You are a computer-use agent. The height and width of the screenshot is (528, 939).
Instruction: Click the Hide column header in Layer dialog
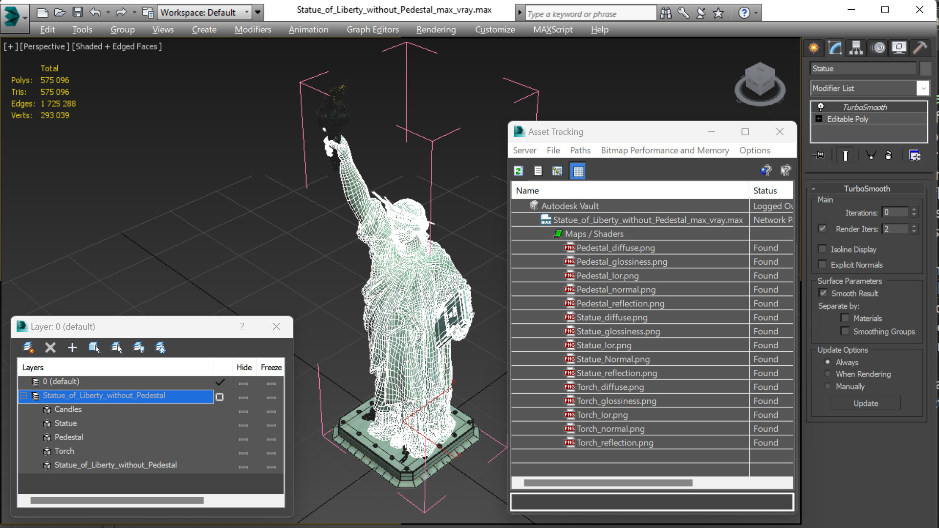(244, 367)
